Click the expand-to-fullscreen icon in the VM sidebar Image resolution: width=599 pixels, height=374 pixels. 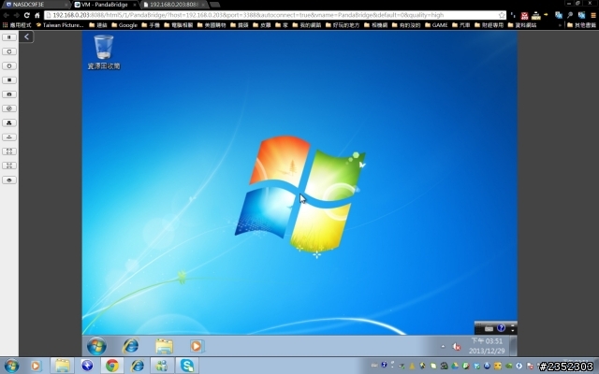click(x=9, y=151)
